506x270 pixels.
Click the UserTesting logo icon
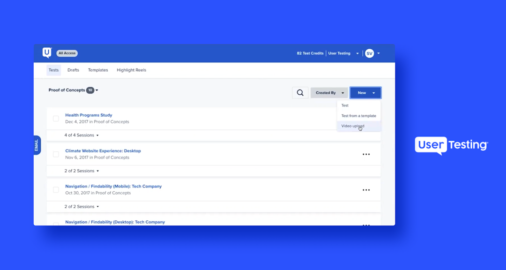46,52
